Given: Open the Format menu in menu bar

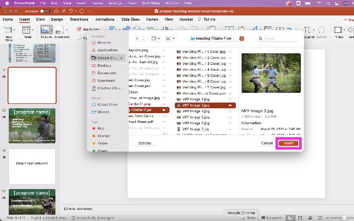Looking at the screenshot, I should pos(97,3).
